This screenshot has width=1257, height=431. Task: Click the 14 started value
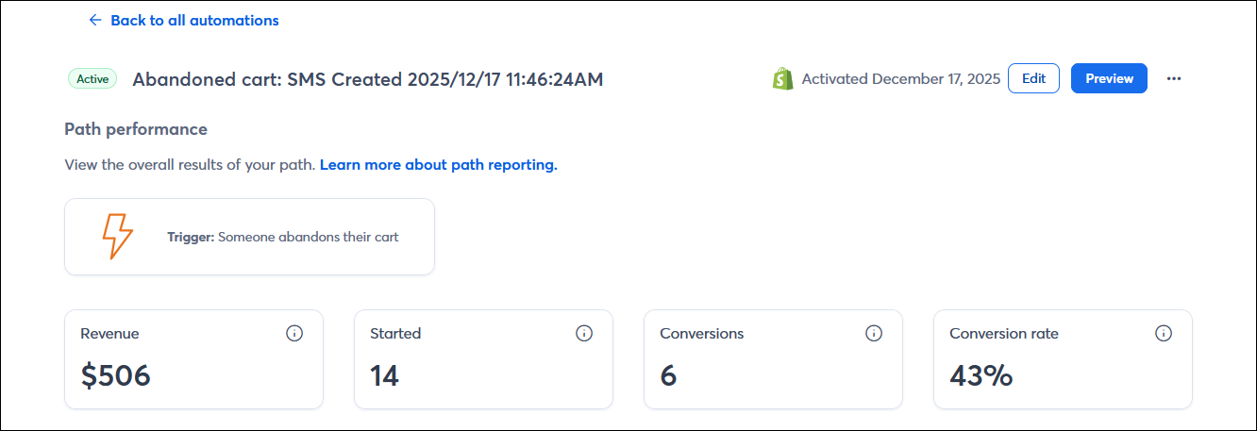click(385, 375)
